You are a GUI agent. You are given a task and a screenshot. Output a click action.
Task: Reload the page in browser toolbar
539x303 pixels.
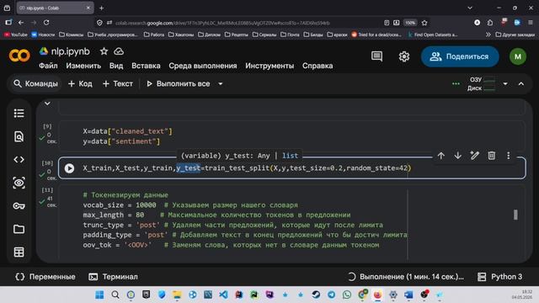pyautogui.click(x=46, y=23)
